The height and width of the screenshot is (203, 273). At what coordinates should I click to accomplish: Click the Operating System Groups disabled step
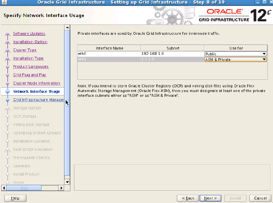click(37, 133)
